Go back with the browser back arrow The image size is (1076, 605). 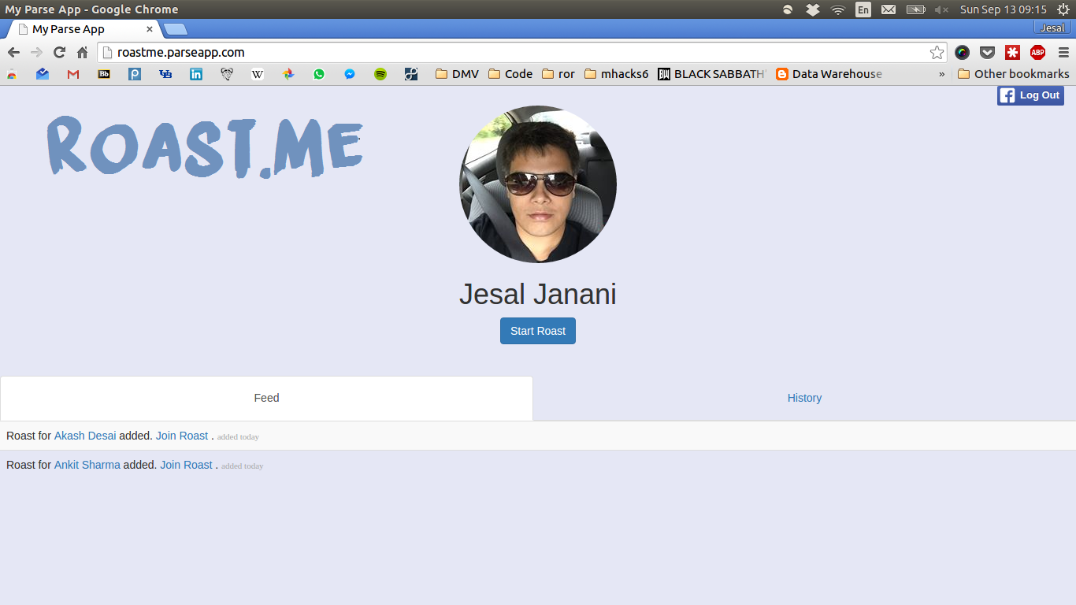[13, 53]
